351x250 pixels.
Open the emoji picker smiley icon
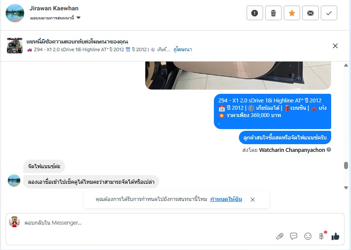(308, 236)
